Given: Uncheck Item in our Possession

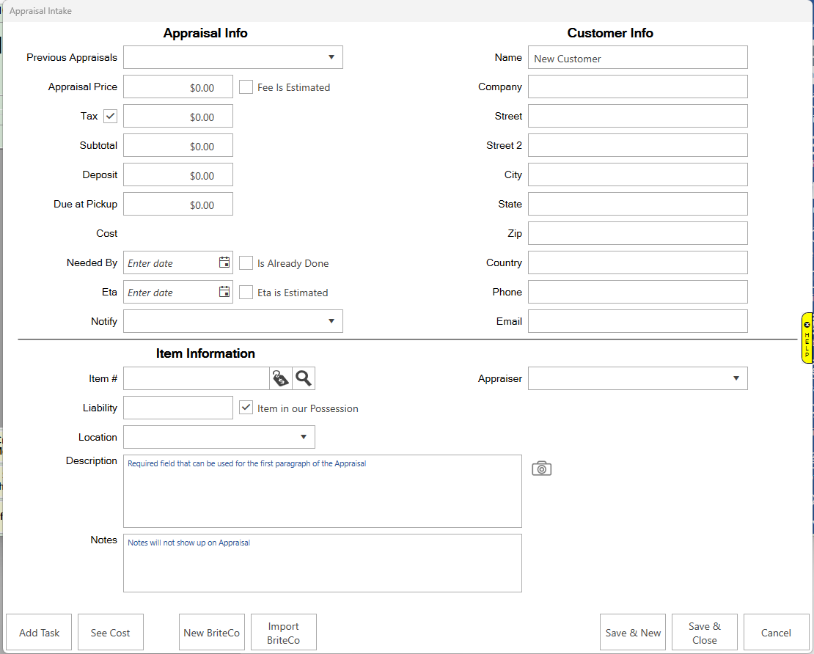Looking at the screenshot, I should tap(246, 408).
